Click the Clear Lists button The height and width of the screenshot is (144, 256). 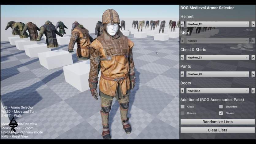point(217,130)
